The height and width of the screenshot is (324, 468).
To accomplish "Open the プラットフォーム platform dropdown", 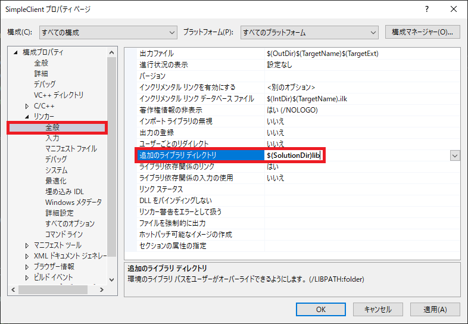I will click(x=309, y=32).
